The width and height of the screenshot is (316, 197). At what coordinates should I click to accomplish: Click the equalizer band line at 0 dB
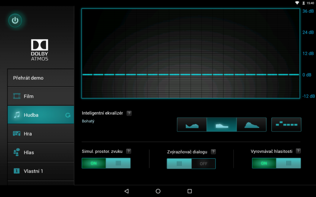tap(191, 75)
